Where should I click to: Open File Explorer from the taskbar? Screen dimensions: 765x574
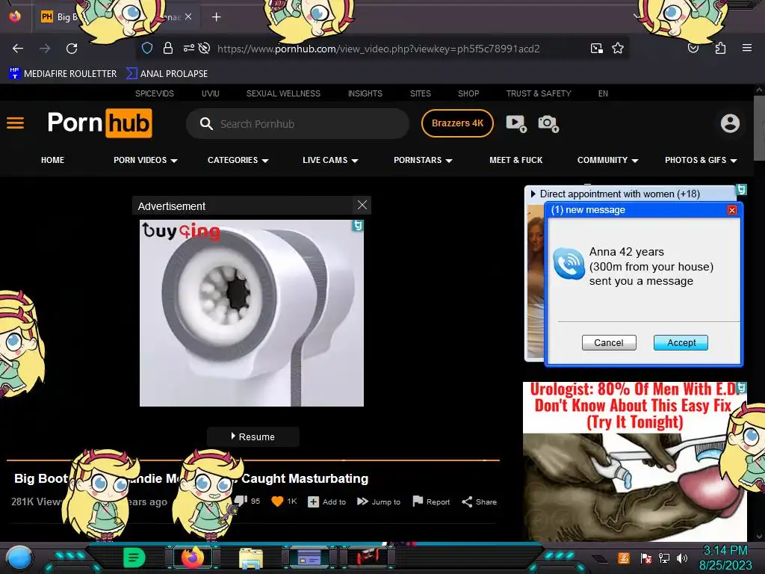click(x=251, y=558)
